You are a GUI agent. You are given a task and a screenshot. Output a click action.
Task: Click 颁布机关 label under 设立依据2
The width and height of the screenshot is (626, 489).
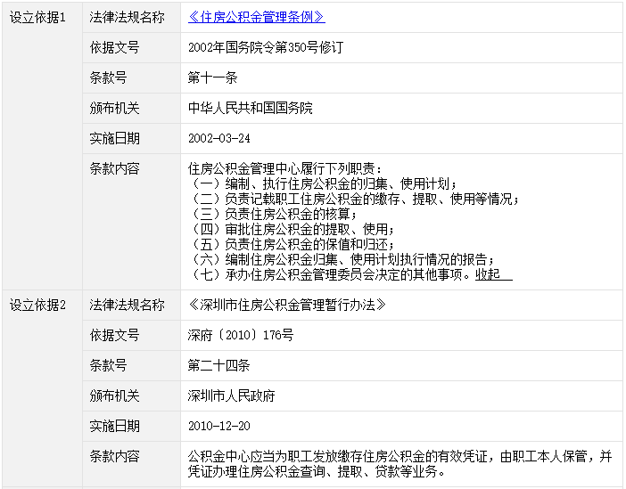click(114, 395)
